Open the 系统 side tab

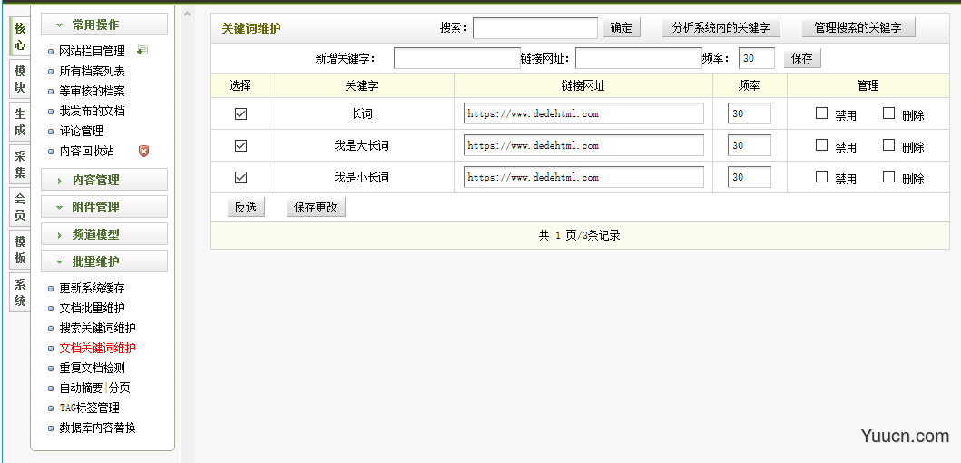point(20,292)
